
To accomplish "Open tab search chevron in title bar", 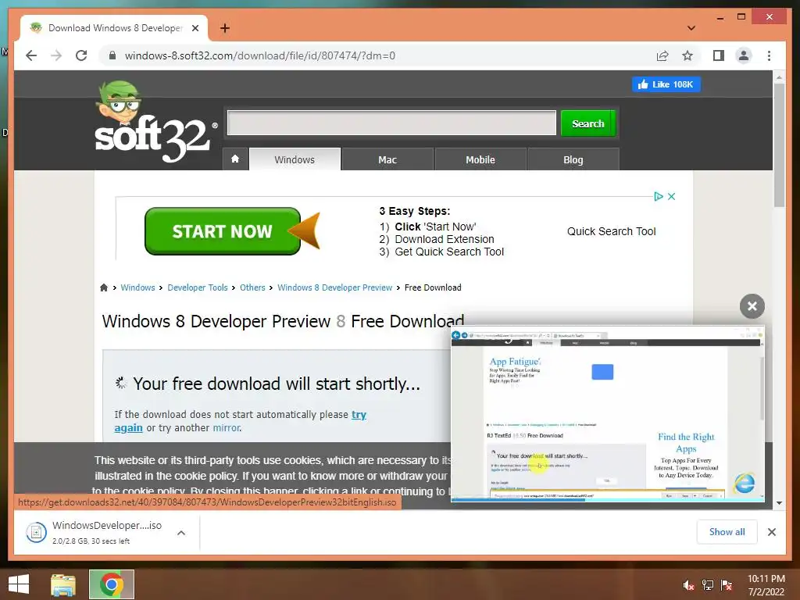I will coord(691,28).
